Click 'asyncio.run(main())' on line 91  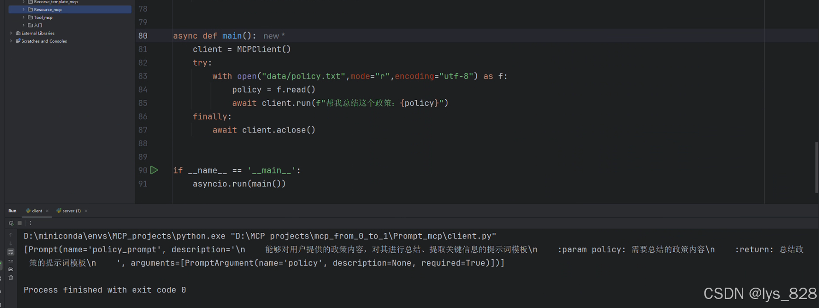(x=239, y=184)
